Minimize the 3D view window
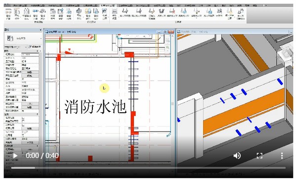This screenshot has width=296, height=180. [x=291, y=32]
